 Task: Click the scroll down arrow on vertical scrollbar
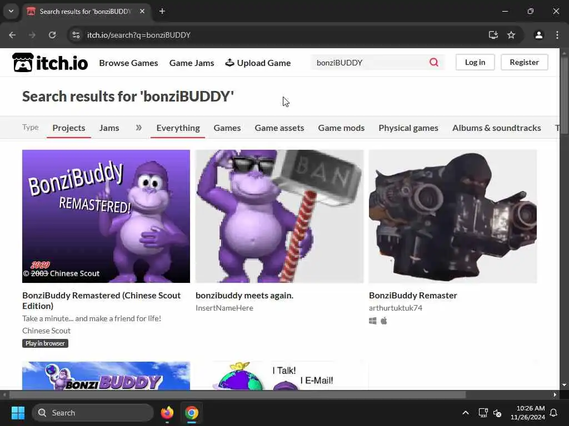point(564,385)
